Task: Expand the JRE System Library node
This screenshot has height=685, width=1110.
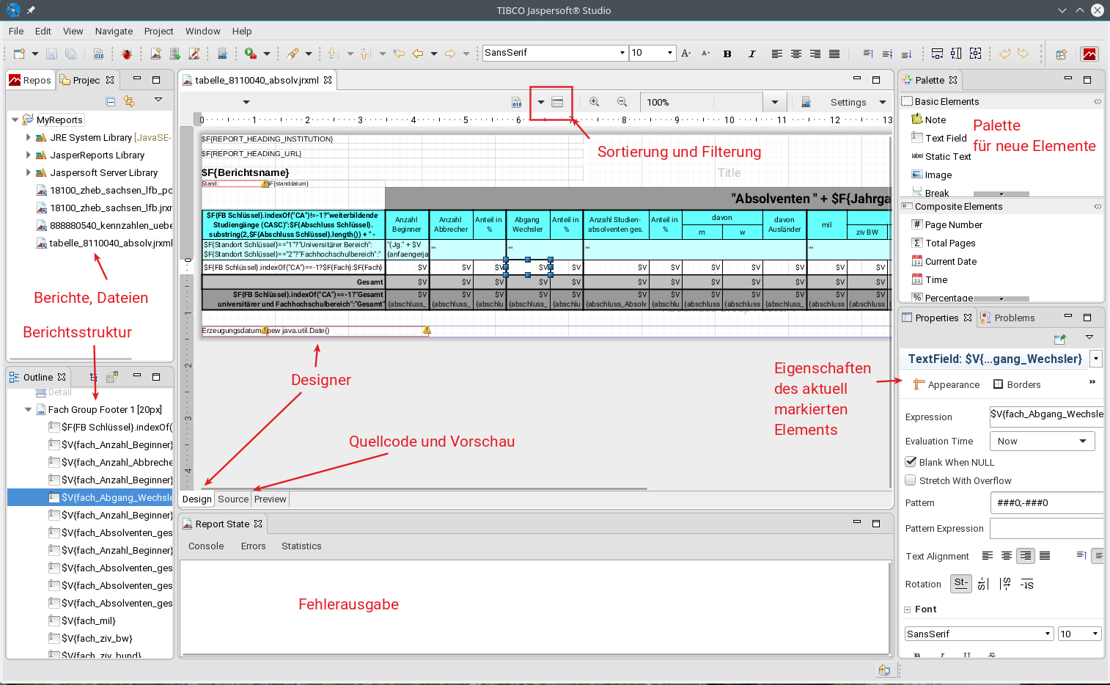Action: tap(29, 137)
